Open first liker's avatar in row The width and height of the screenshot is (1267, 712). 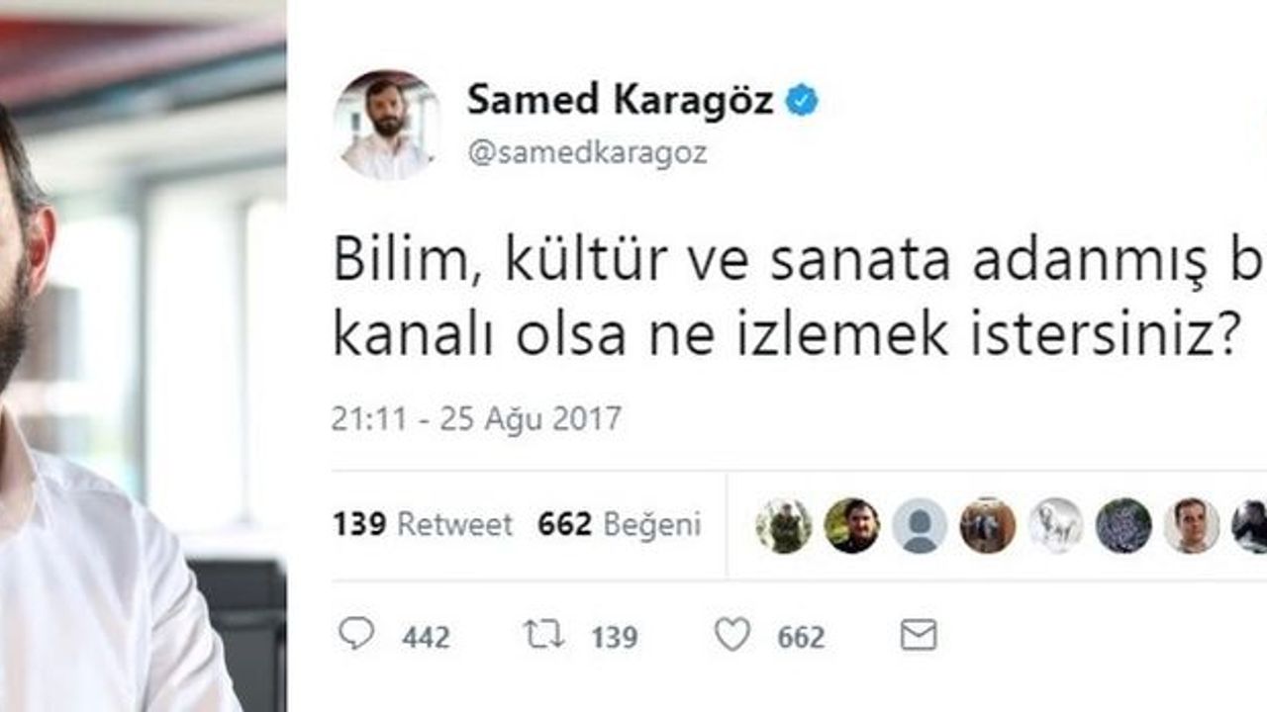pyautogui.click(x=784, y=525)
